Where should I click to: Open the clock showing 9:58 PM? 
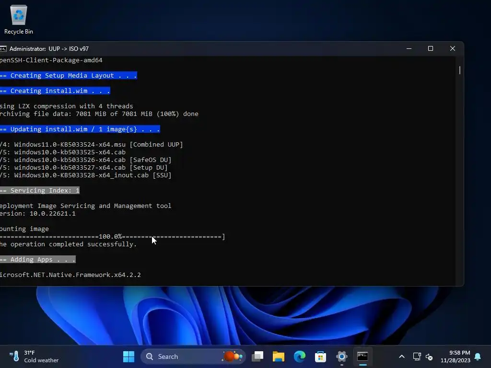click(x=456, y=356)
